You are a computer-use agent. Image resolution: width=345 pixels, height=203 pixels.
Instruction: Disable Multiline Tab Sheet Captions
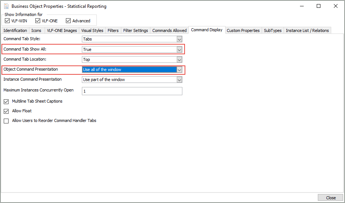pyautogui.click(x=6, y=101)
